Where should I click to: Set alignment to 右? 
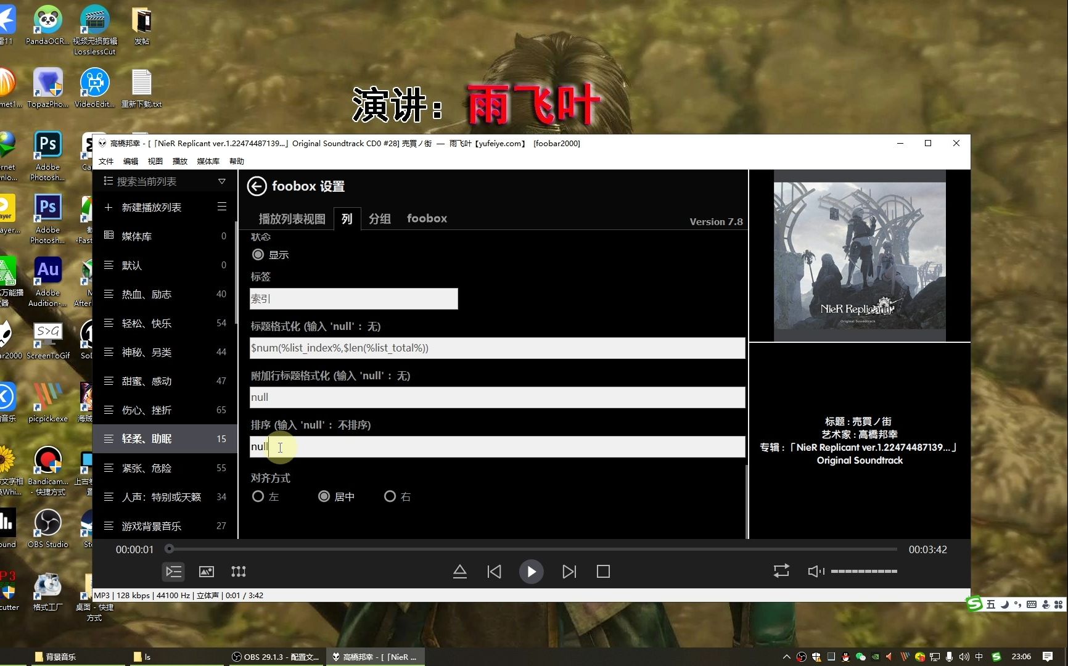coord(390,496)
